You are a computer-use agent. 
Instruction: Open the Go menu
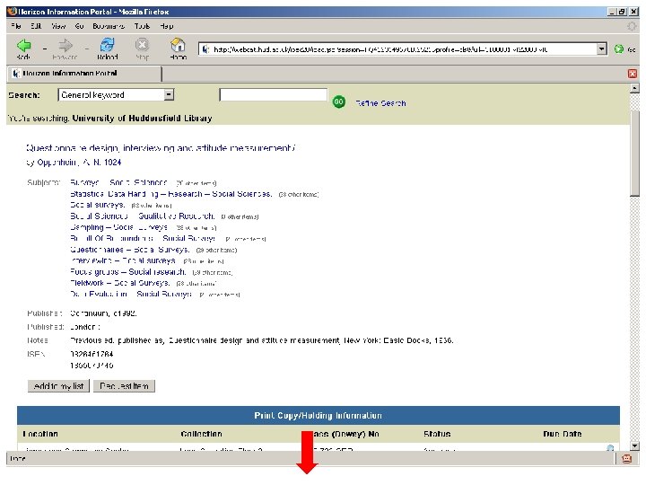(79, 26)
